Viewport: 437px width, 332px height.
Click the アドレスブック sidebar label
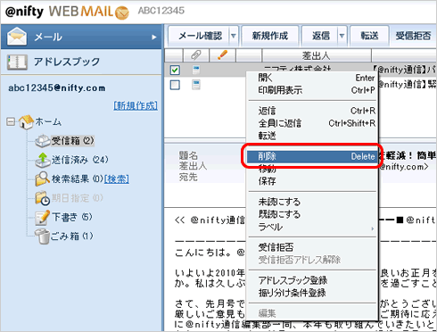(x=67, y=62)
